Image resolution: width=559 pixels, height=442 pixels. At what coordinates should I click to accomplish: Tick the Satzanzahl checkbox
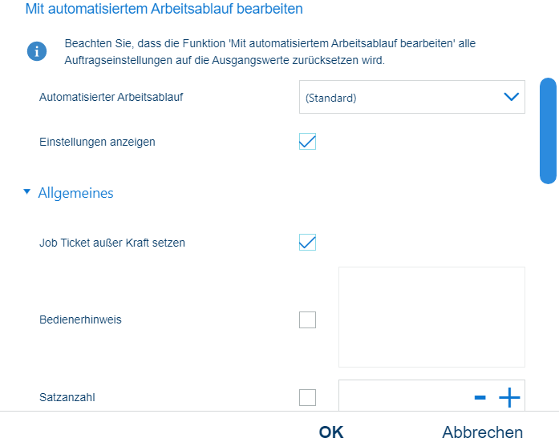click(307, 397)
